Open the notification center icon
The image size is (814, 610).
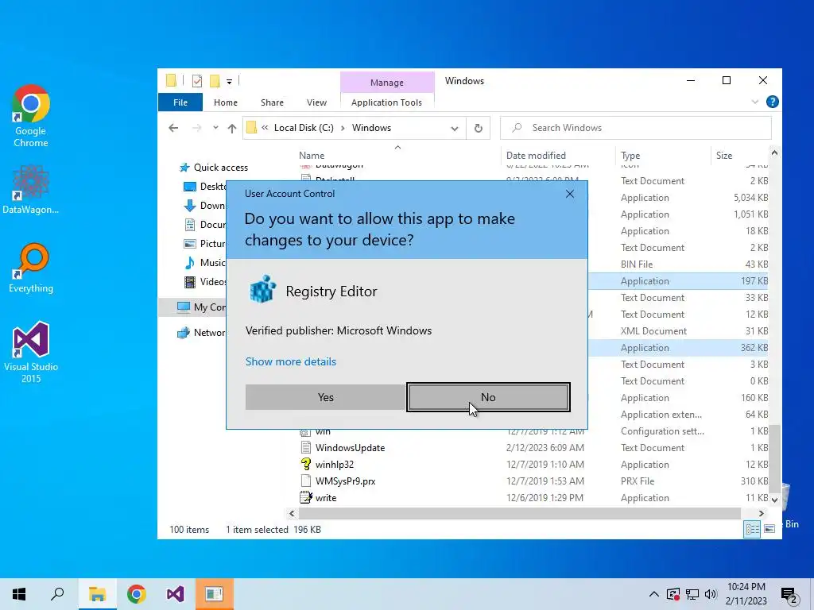coord(789,595)
